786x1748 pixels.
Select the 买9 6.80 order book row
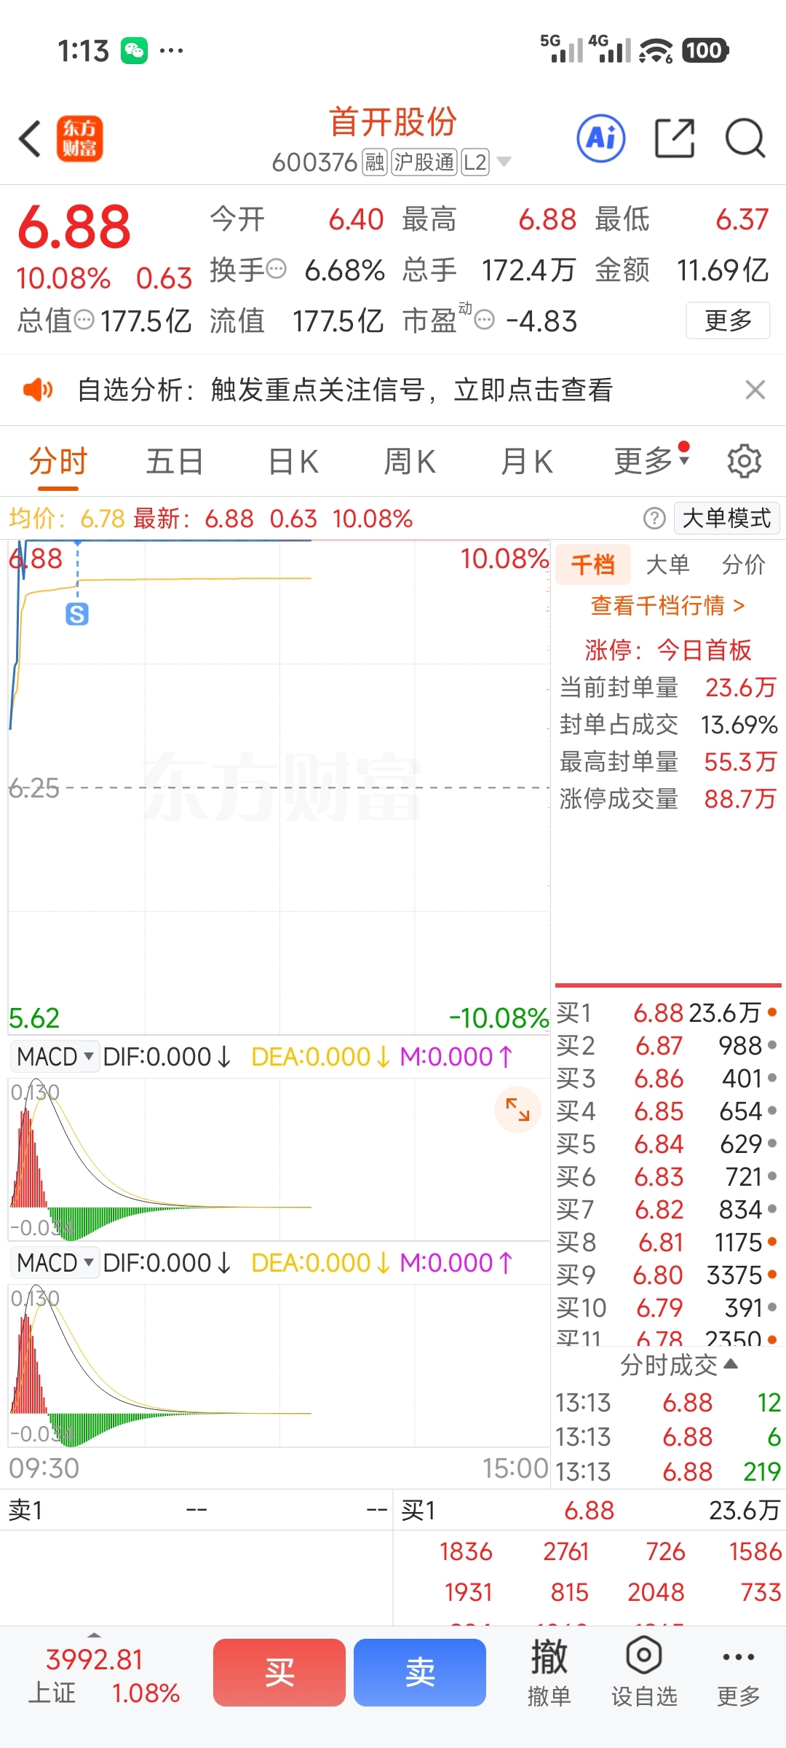click(x=667, y=1275)
